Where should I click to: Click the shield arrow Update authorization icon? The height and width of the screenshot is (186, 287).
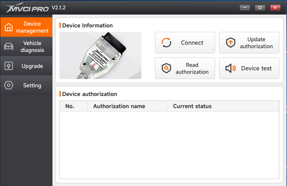click(x=231, y=43)
